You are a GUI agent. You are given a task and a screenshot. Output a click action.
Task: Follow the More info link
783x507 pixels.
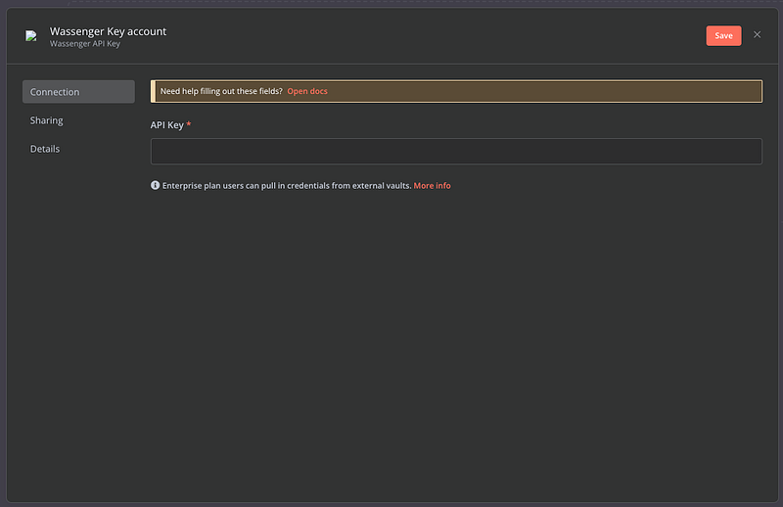coord(432,185)
